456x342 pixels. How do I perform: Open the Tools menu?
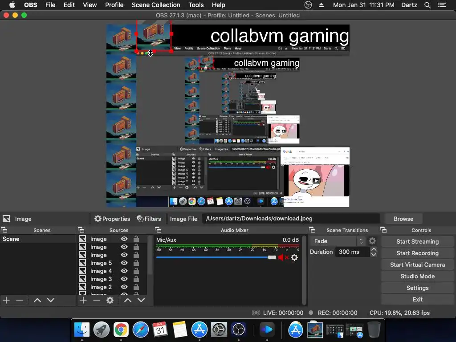(196, 5)
